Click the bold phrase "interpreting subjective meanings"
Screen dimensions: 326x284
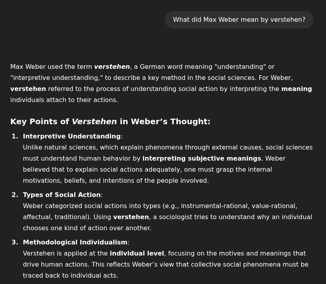(x=202, y=159)
